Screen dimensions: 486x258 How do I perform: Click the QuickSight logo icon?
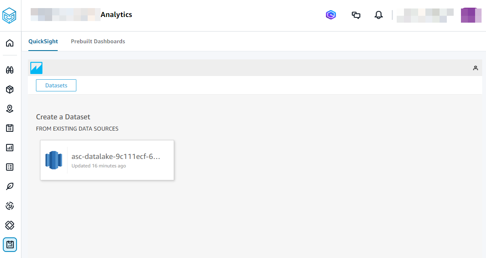[36, 68]
